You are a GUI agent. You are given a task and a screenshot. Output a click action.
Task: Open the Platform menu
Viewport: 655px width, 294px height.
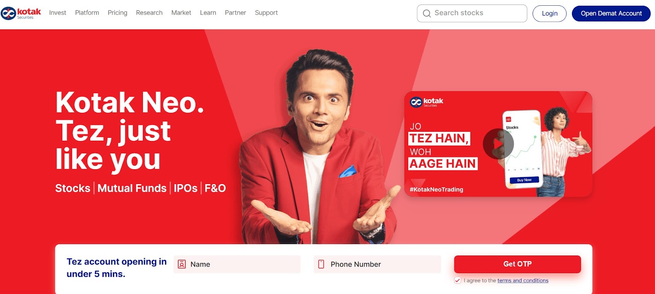click(x=87, y=13)
